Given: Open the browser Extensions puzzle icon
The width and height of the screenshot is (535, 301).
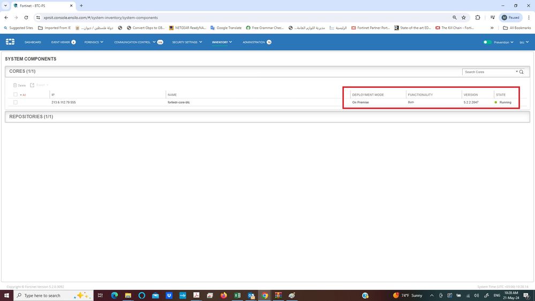Looking at the screenshot, I should [478, 17].
